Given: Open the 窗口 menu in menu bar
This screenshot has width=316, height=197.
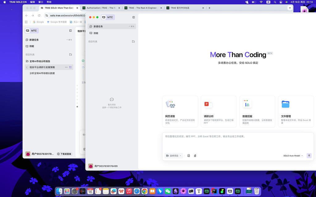Looking at the screenshot, I should pyautogui.click(x=41, y=2).
